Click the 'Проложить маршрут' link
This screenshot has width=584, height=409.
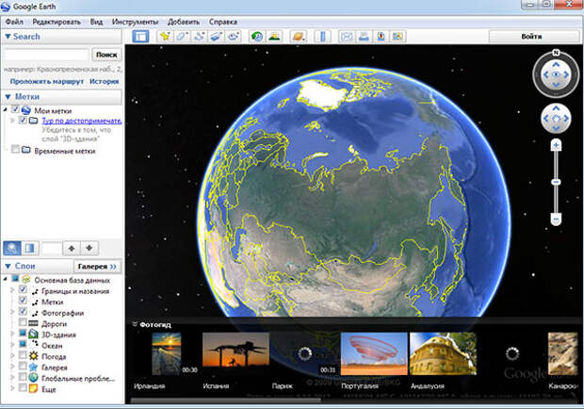(x=46, y=81)
